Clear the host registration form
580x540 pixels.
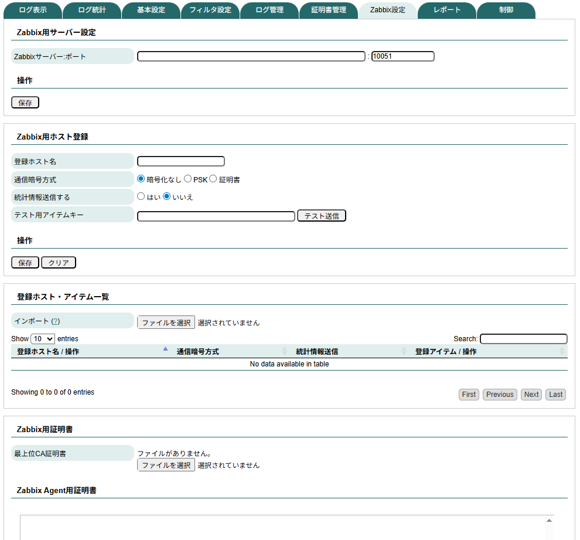coord(58,262)
